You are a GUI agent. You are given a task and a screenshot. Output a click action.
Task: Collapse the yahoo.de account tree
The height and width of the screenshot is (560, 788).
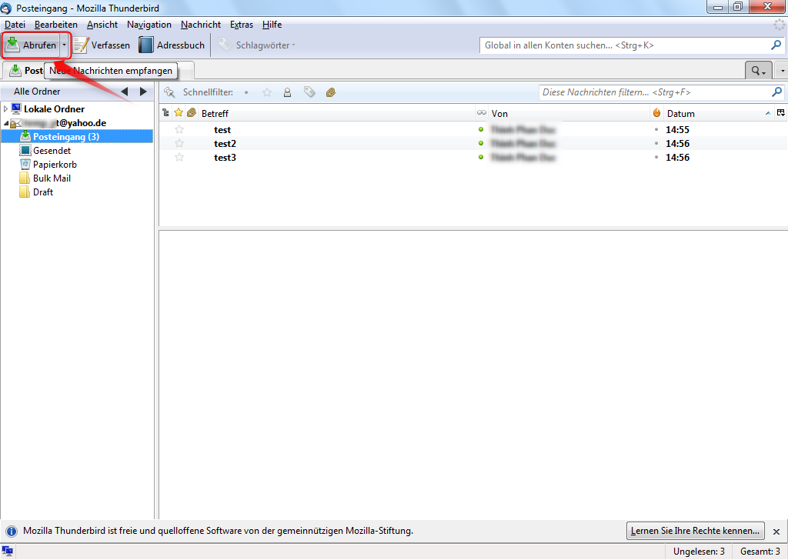5,123
